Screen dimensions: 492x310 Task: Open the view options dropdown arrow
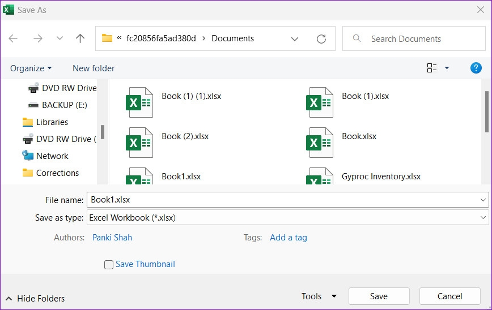point(447,68)
